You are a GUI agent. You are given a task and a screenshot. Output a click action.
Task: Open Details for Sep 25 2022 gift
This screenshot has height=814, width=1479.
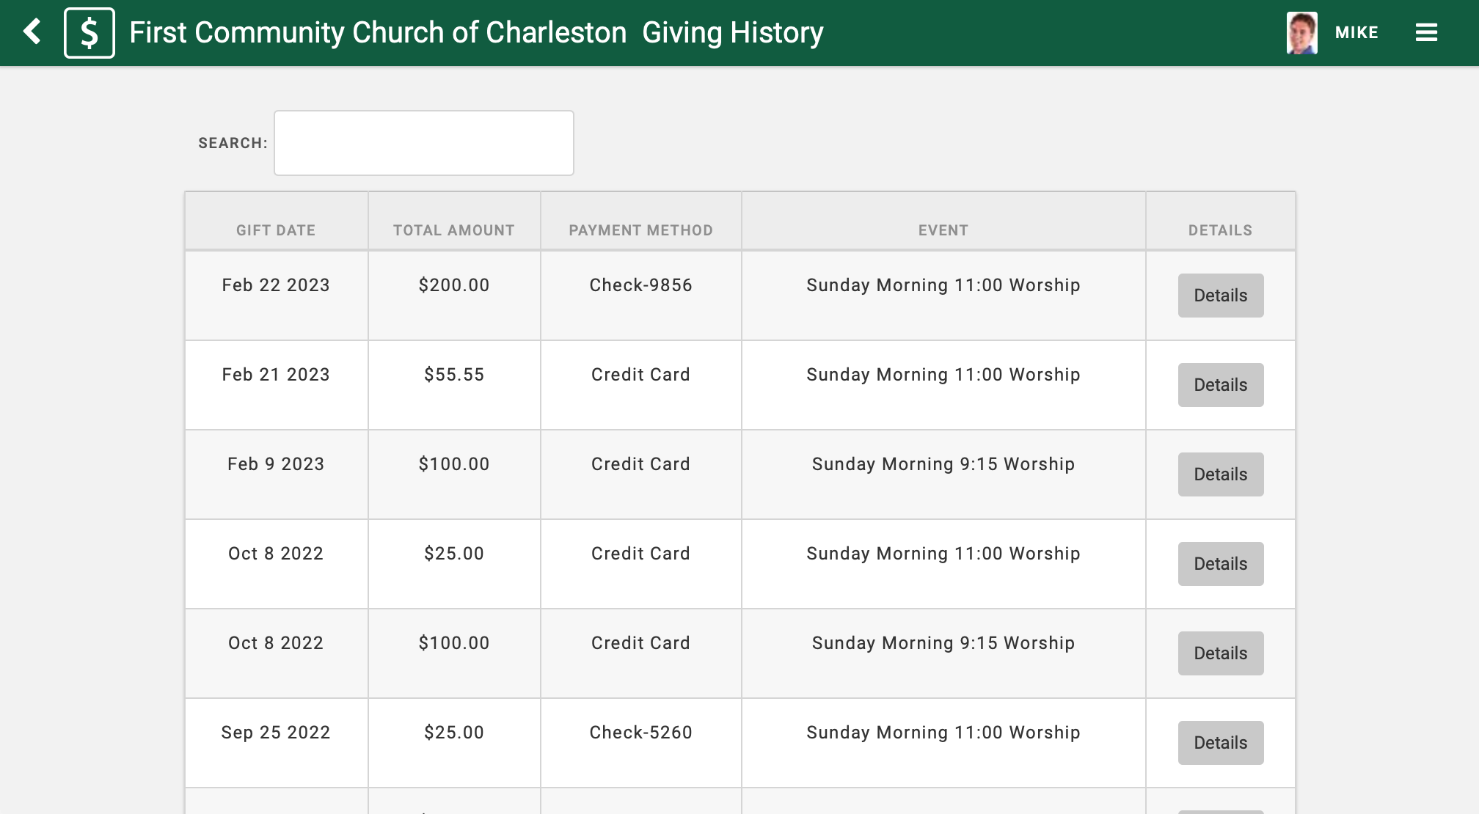click(1221, 743)
